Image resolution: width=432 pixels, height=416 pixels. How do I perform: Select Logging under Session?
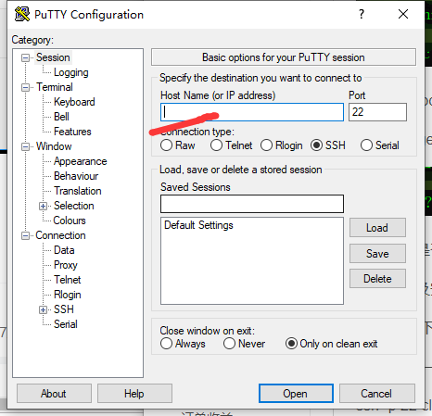[x=71, y=72]
